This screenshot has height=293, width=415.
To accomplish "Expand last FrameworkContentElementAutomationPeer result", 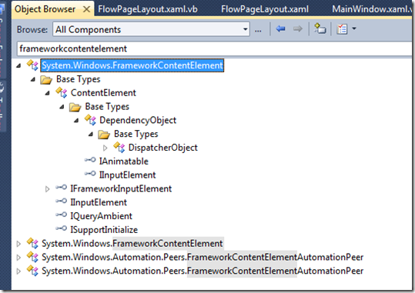I will coord(18,271).
